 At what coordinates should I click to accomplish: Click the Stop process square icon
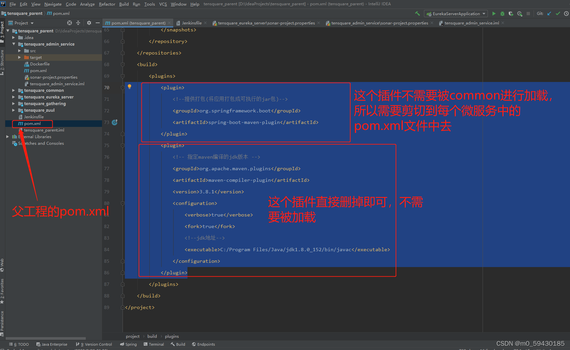click(528, 14)
